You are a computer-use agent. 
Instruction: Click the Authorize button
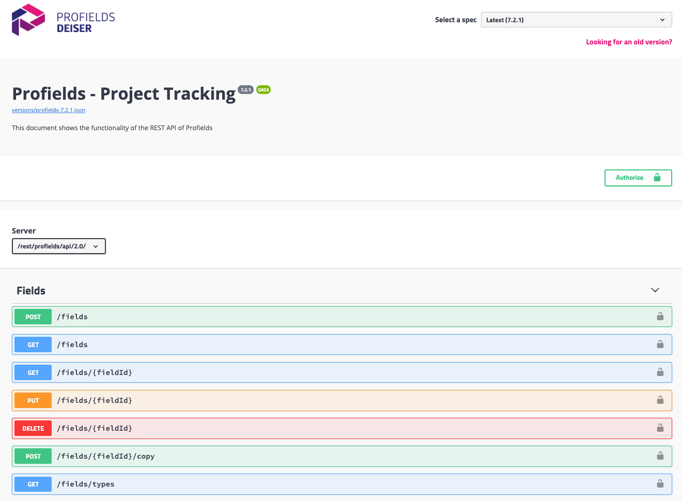638,178
